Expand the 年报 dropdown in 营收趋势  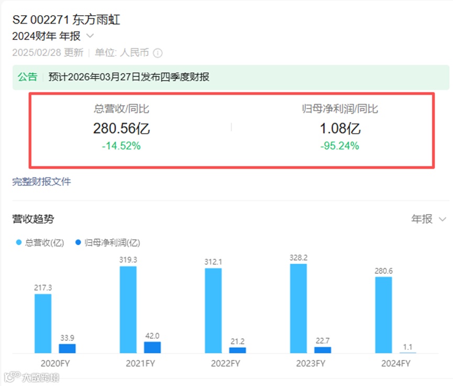point(429,219)
